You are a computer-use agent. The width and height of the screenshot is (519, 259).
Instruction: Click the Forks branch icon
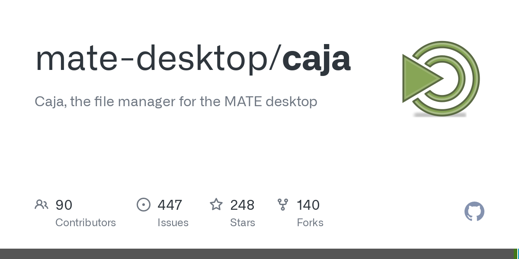pyautogui.click(x=283, y=205)
